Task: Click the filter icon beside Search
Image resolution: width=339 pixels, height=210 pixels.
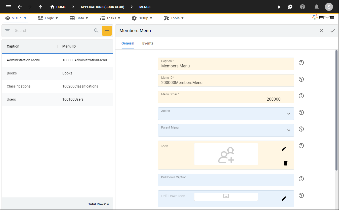Action: click(x=7, y=31)
